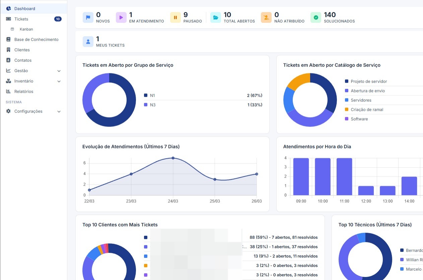This screenshot has height=280, width=423.
Task: Toggle Projeto de servidor legend swatch
Action: (347, 81)
